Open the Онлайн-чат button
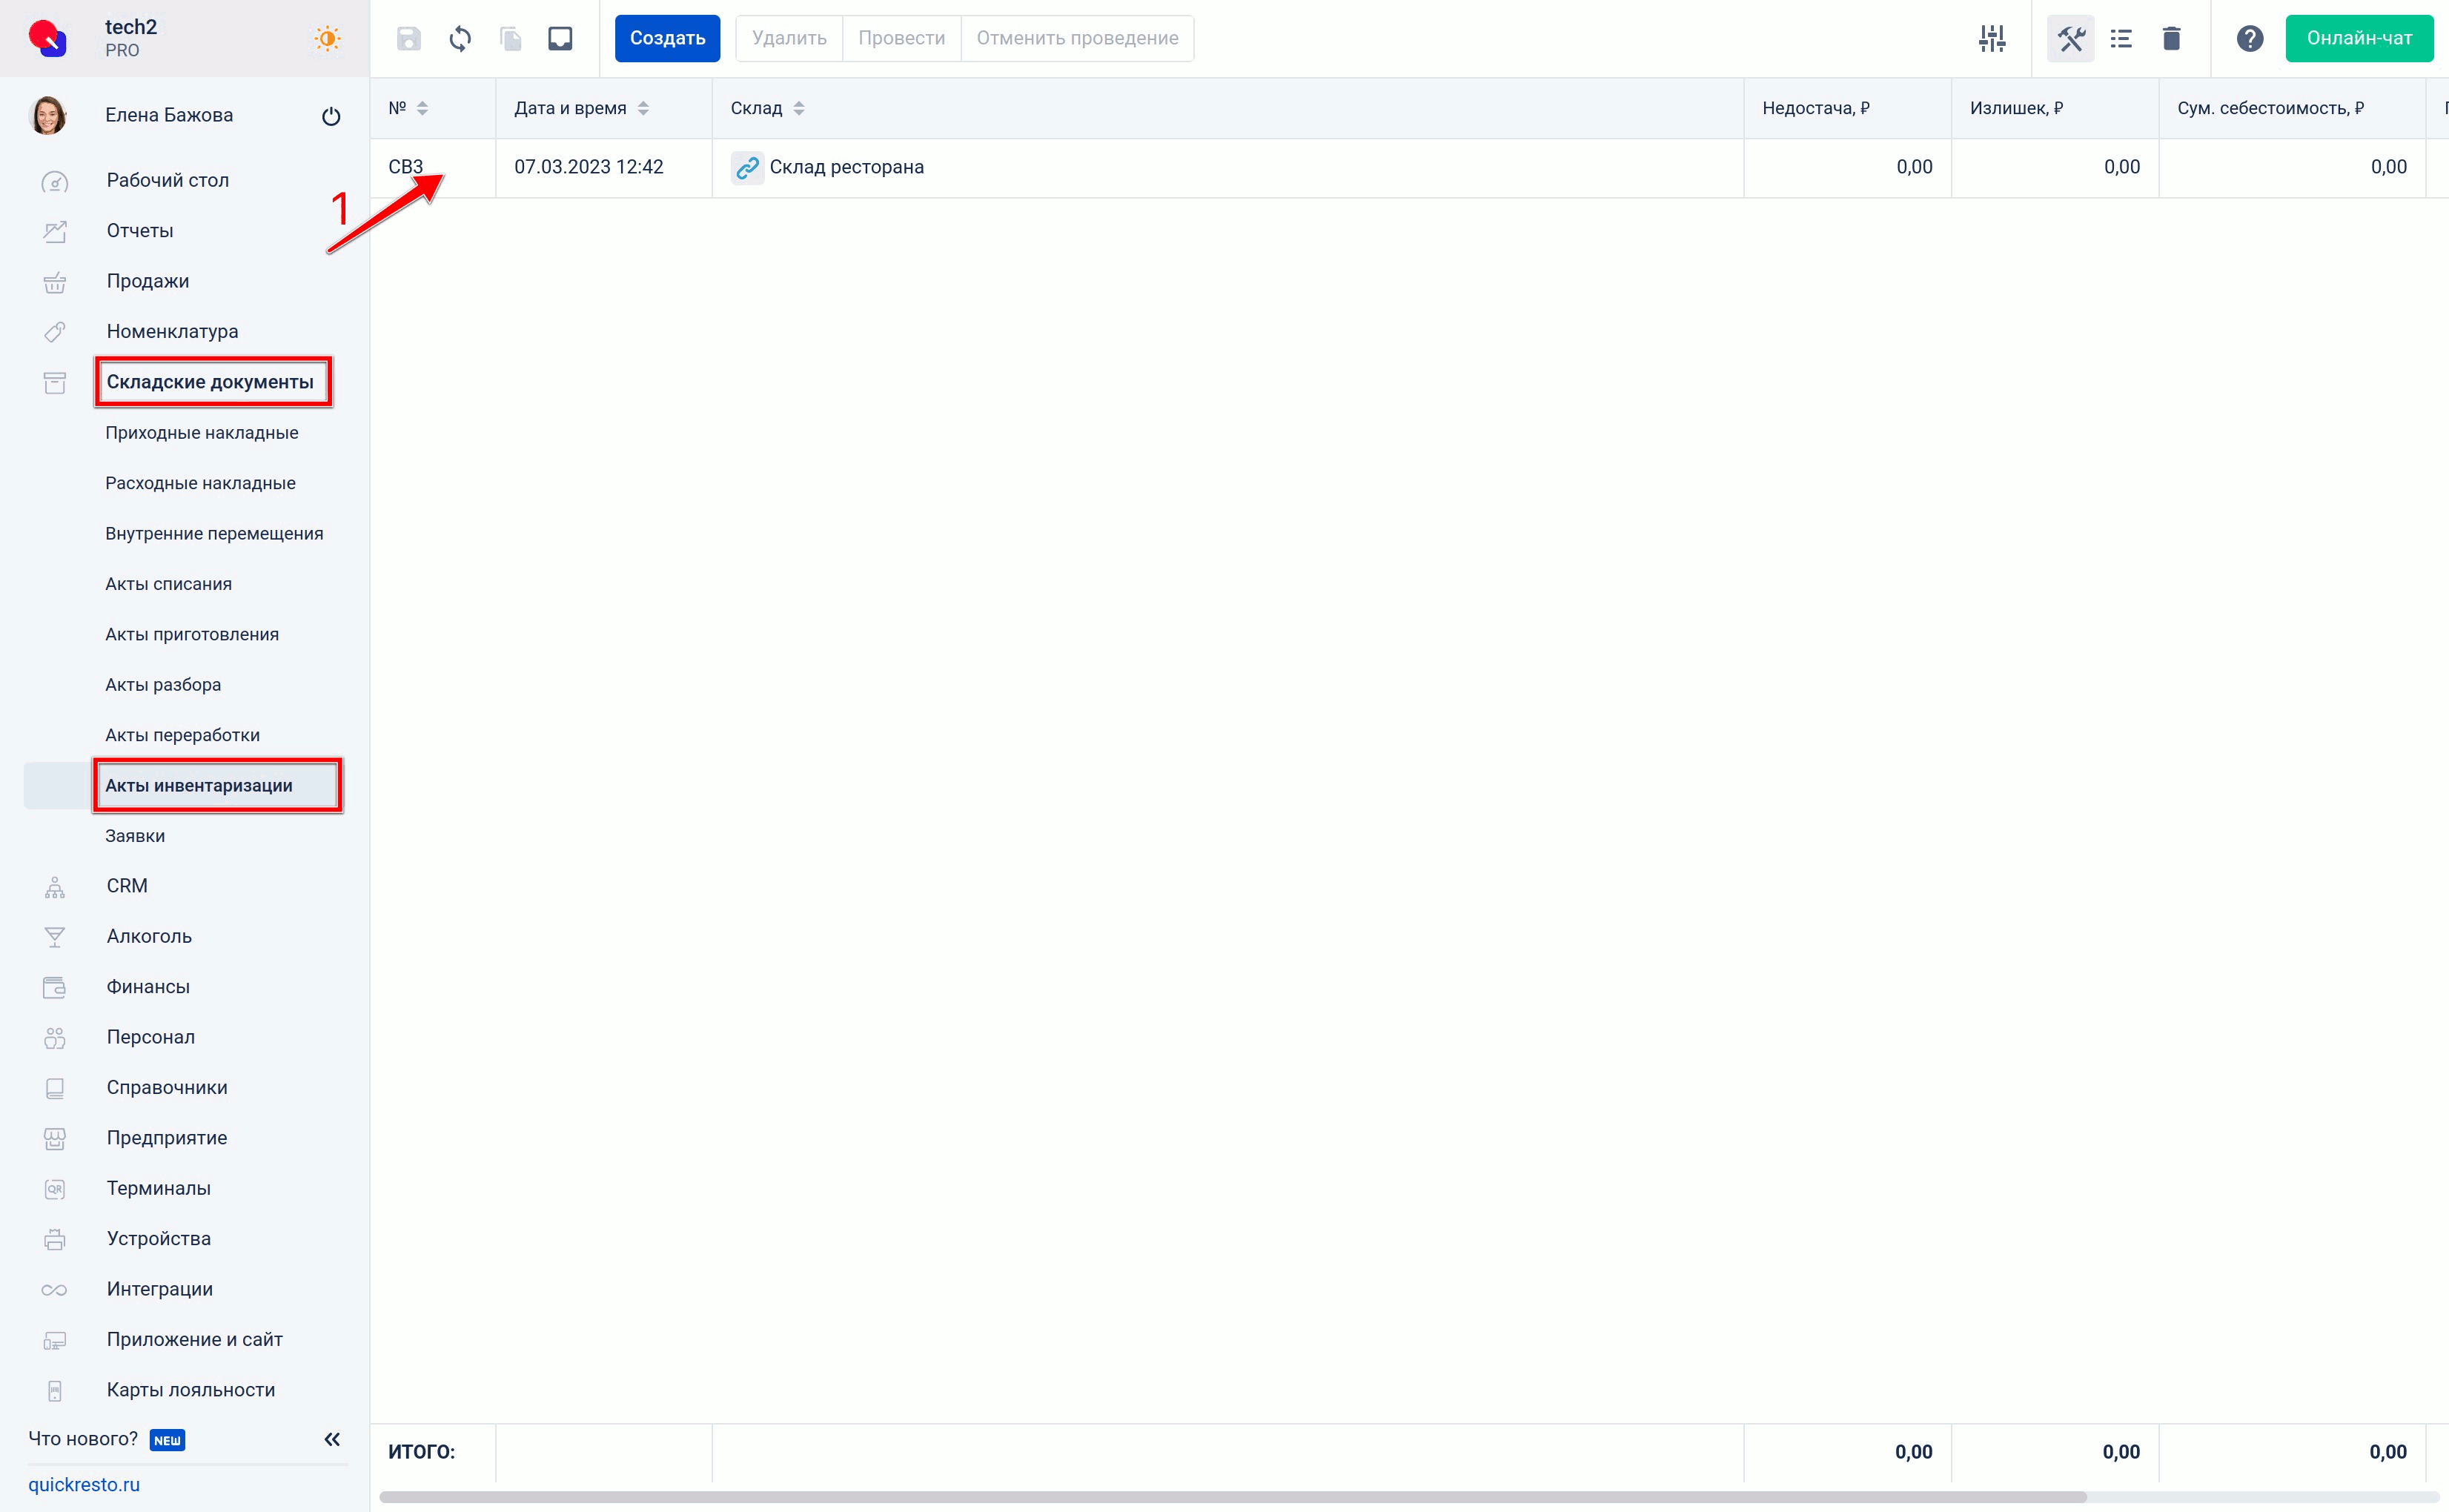The height and width of the screenshot is (1512, 2449). point(2359,38)
